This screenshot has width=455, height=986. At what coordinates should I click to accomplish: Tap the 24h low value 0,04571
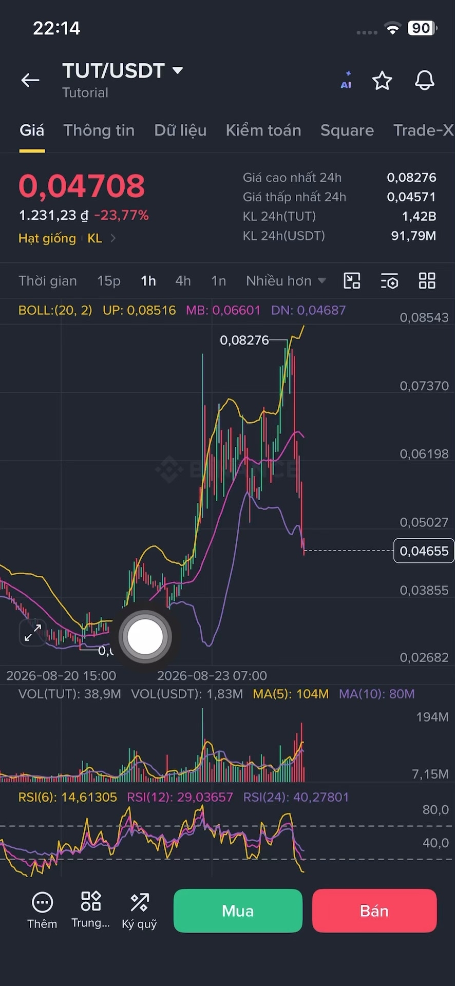[x=411, y=197]
